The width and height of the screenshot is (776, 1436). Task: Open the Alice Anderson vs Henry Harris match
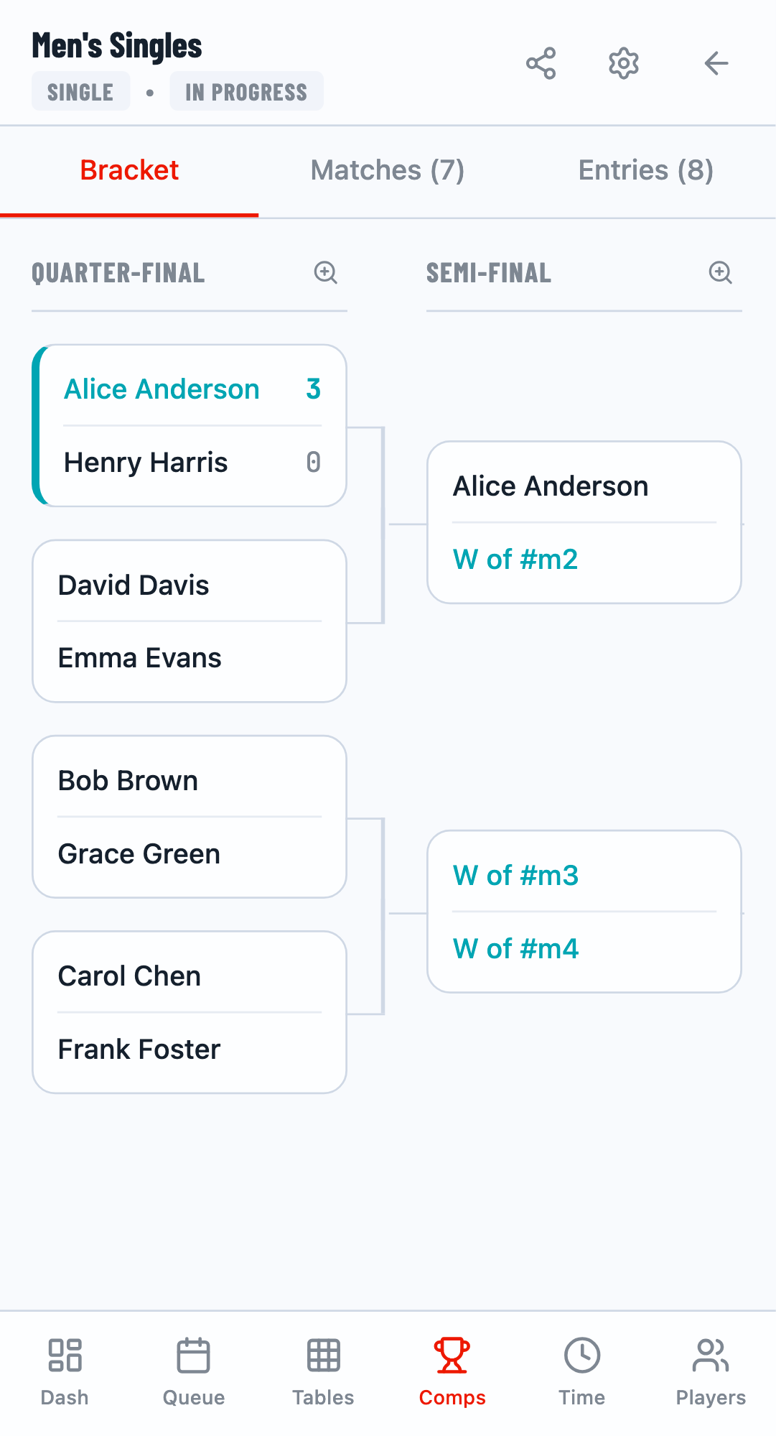click(x=189, y=425)
